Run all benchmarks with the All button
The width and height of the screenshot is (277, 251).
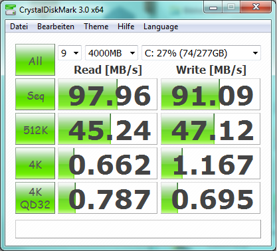click(35, 60)
